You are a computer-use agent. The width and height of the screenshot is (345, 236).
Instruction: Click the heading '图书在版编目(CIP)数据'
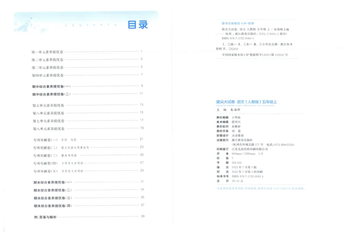point(238,23)
